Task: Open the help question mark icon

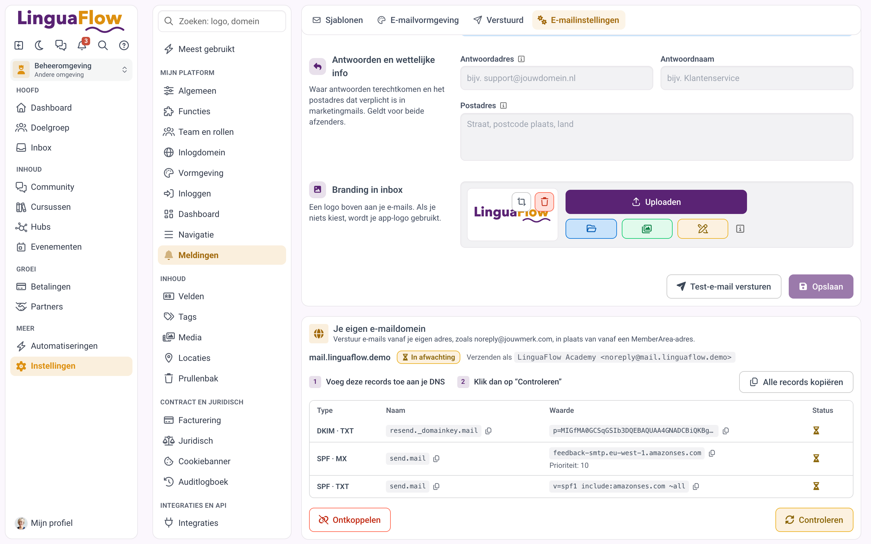Action: point(124,45)
